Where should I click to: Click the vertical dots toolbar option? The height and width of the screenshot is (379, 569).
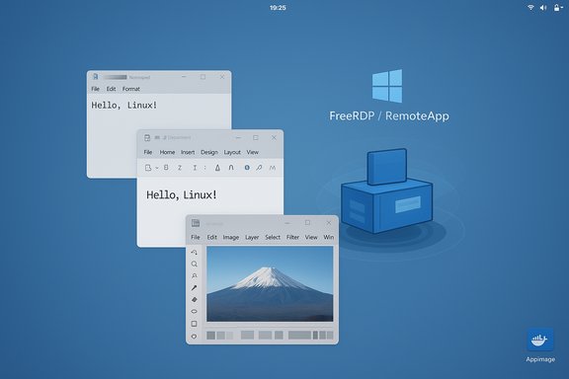click(205, 168)
